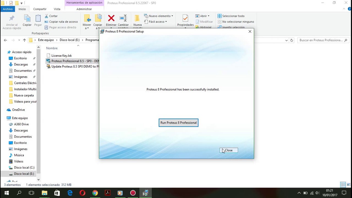Image resolution: width=352 pixels, height=198 pixels.
Task: Click No seleccionar ninguno
Action: (x=236, y=22)
